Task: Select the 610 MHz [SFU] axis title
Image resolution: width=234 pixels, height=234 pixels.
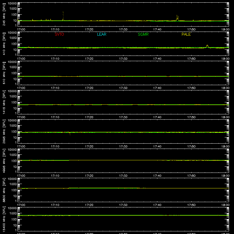Action: (x=4, y=73)
